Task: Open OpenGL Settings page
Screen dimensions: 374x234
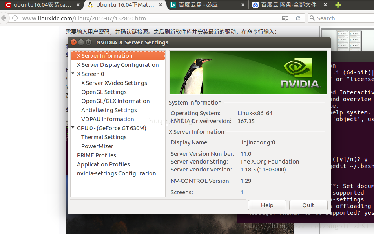Action: coord(104,92)
